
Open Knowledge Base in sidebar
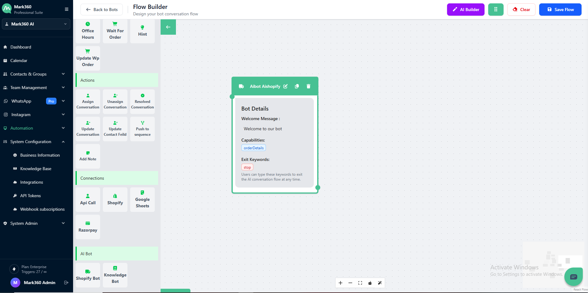(36, 169)
